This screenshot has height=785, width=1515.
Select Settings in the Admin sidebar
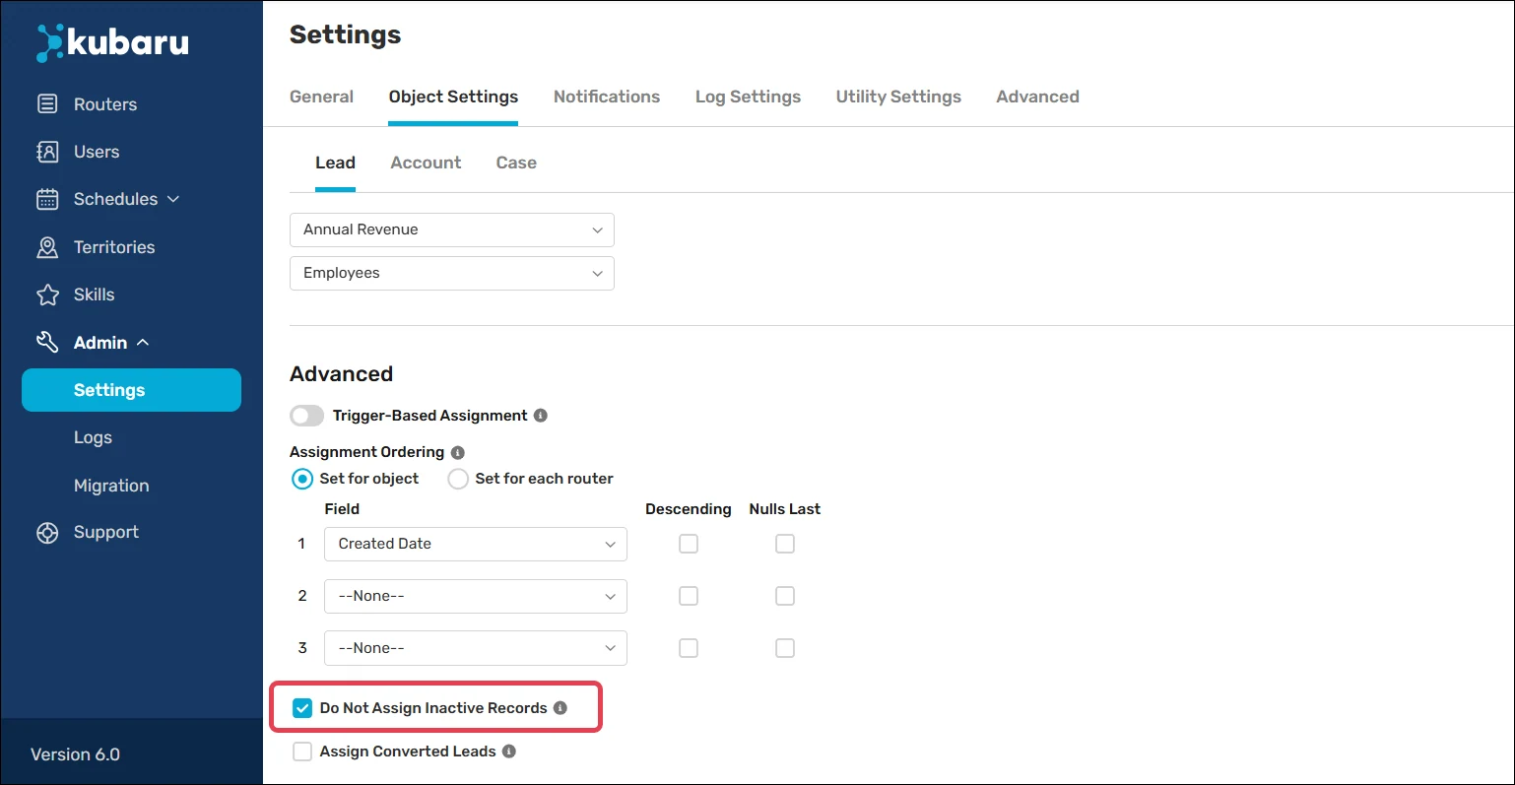(x=131, y=390)
